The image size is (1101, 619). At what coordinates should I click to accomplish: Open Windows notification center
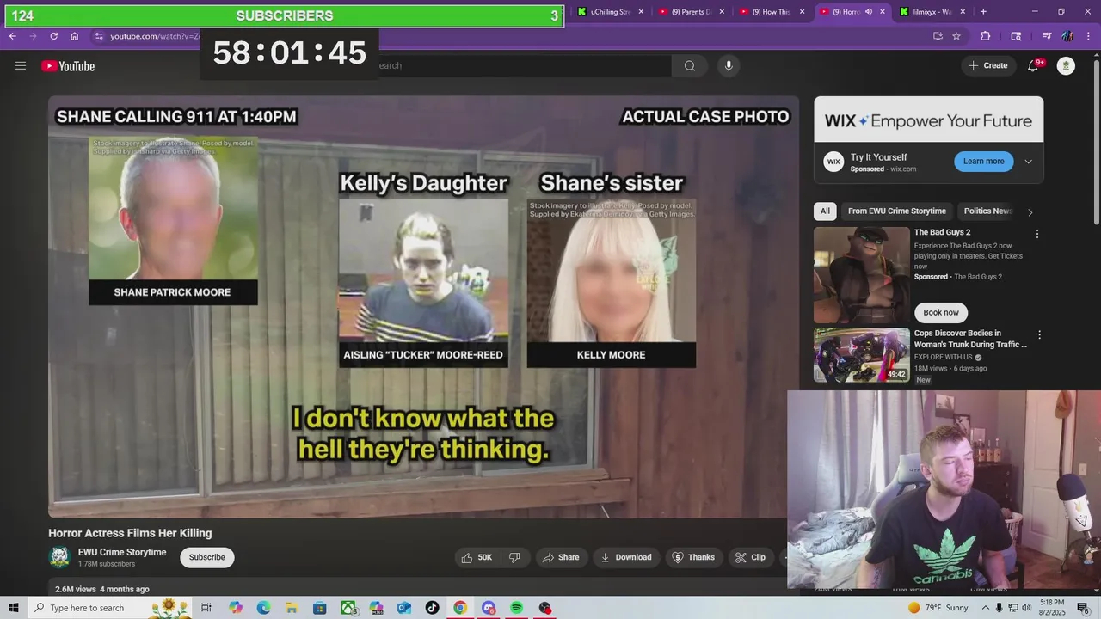coord(1083,608)
